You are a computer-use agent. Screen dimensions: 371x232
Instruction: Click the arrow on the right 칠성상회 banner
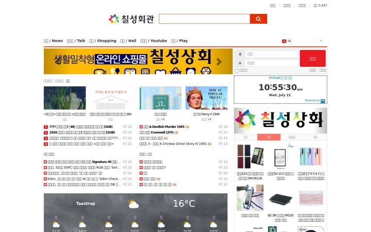(323, 121)
